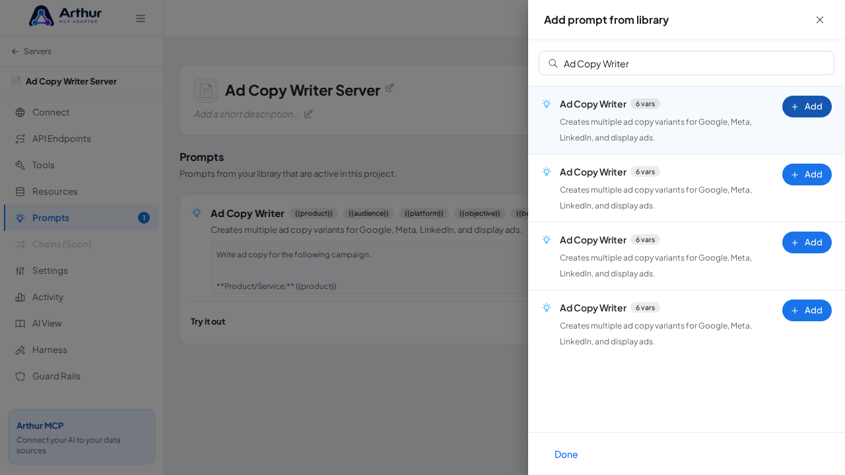Screen dimensions: 845x475
Task: Click the API Endpoints route icon
Action: click(20, 139)
